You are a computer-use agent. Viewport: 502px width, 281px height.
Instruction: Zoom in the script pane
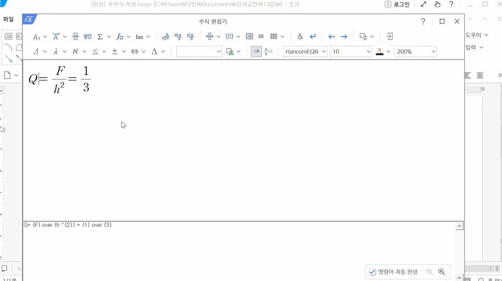[442, 272]
